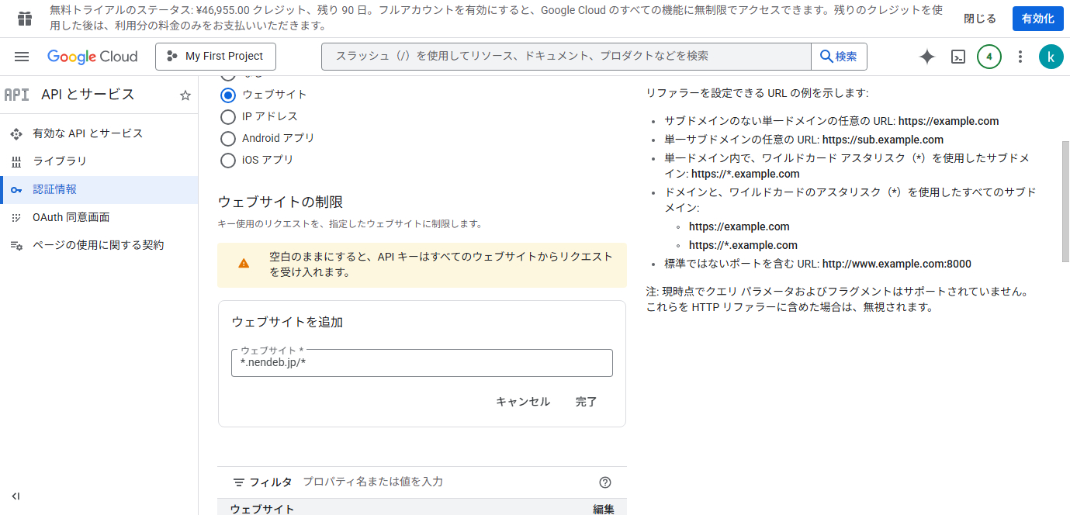1070x515 pixels.
Task: Open the My First Project selector
Action: pyautogui.click(x=216, y=57)
